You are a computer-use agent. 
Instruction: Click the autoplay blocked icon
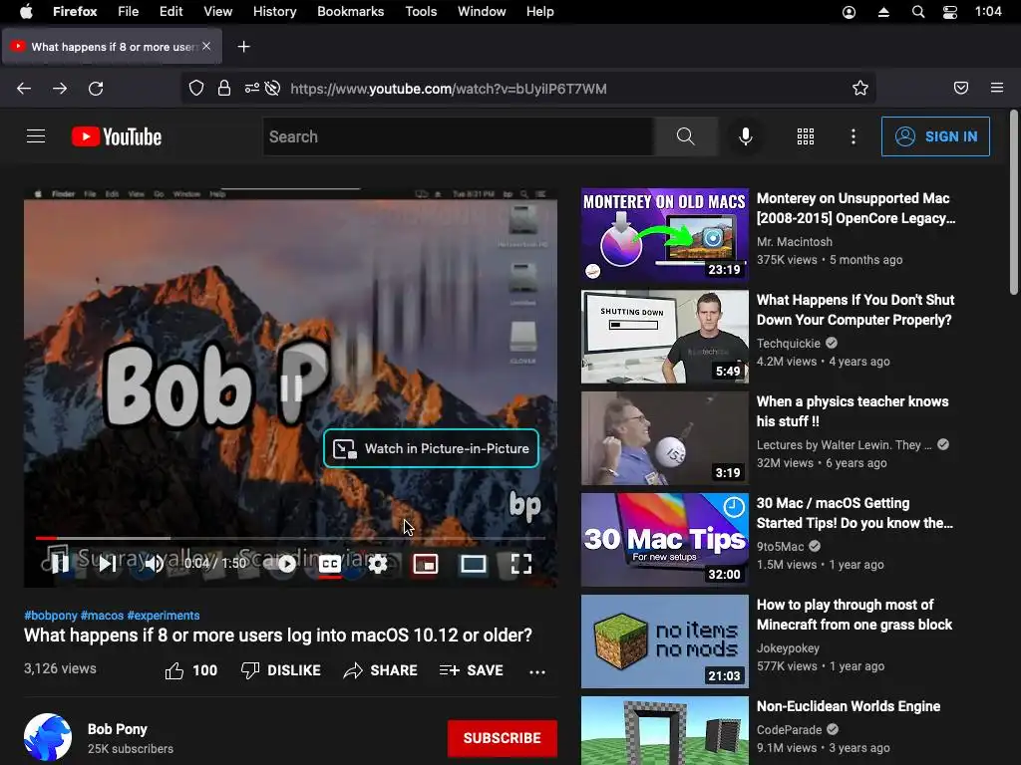(x=273, y=89)
